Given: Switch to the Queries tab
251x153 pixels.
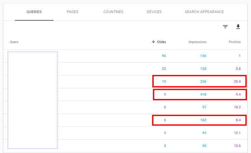Looking at the screenshot, I should click(34, 12).
